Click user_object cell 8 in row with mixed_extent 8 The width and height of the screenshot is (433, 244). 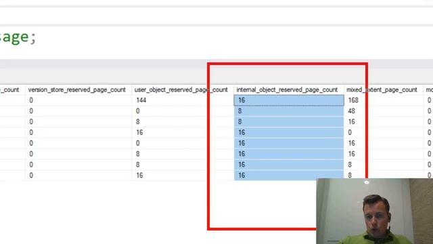coord(183,165)
